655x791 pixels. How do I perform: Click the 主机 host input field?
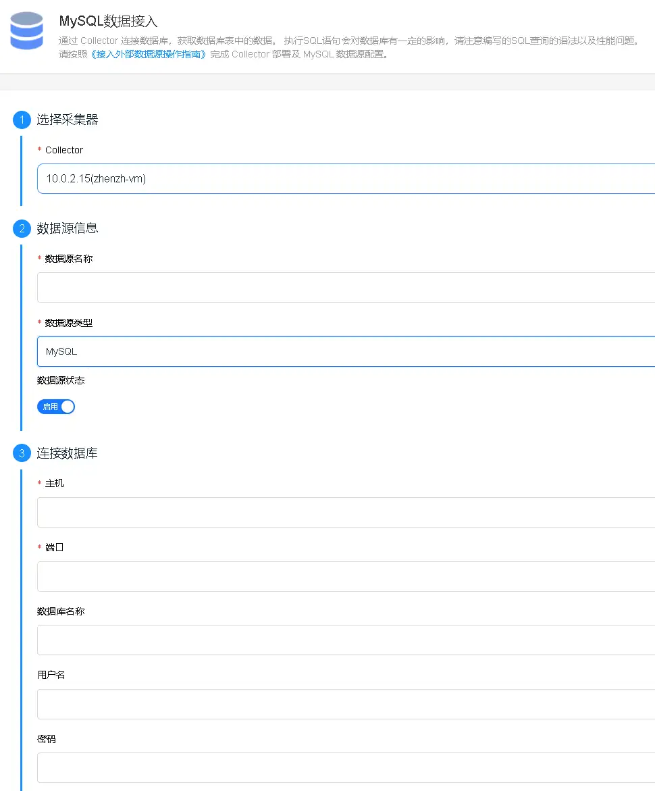pyautogui.click(x=270, y=511)
